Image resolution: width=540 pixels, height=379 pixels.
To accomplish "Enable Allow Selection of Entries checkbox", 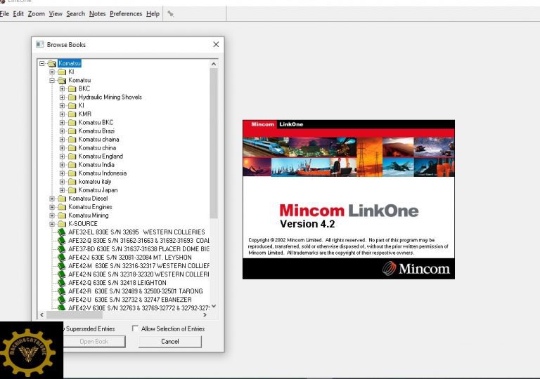I will click(x=135, y=328).
